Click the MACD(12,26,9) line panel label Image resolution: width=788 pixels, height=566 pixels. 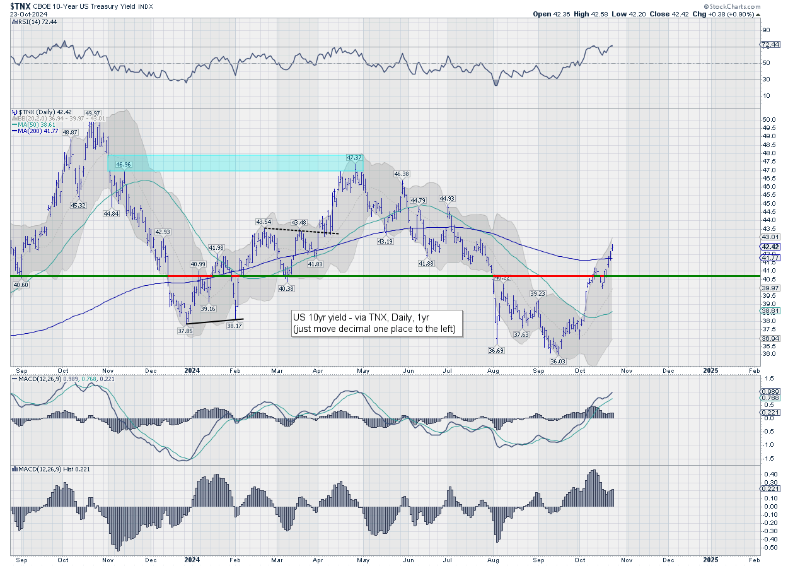(x=39, y=378)
